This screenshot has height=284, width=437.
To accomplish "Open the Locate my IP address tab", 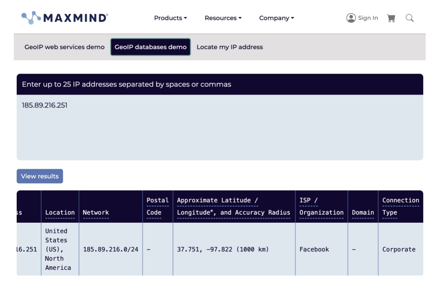I will coord(229,47).
